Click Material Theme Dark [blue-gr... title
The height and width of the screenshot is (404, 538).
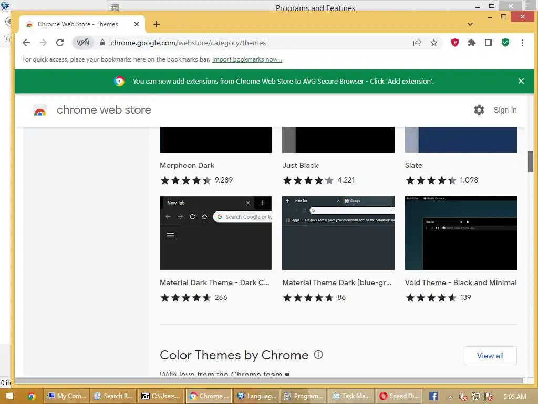[337, 282]
